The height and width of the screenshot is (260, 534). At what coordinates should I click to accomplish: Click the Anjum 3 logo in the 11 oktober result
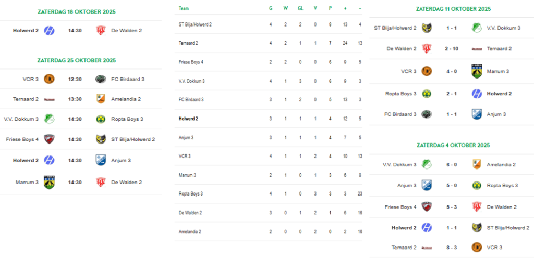[476, 114]
